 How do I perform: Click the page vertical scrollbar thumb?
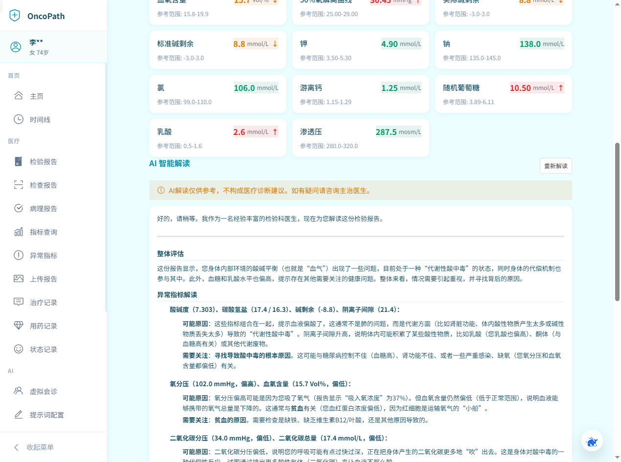coord(617,222)
